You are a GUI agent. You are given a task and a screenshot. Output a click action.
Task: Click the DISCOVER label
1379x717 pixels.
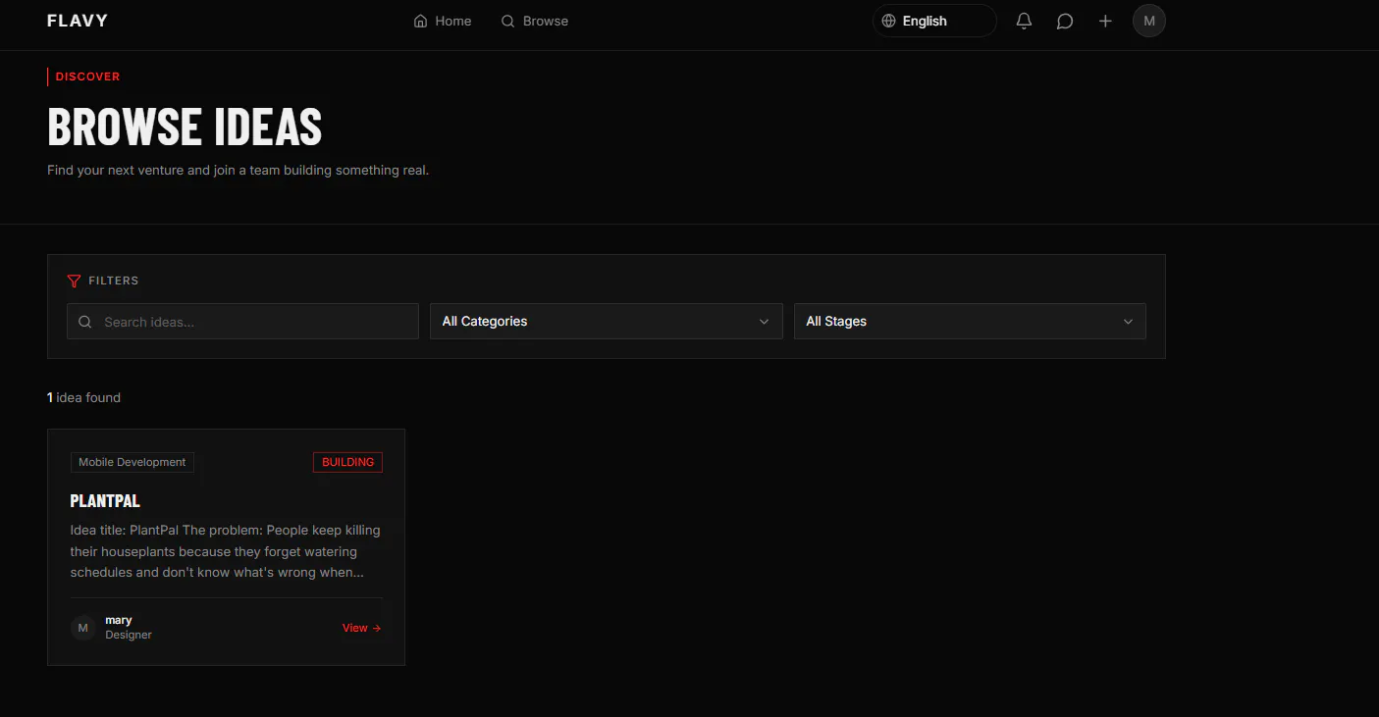coord(87,77)
